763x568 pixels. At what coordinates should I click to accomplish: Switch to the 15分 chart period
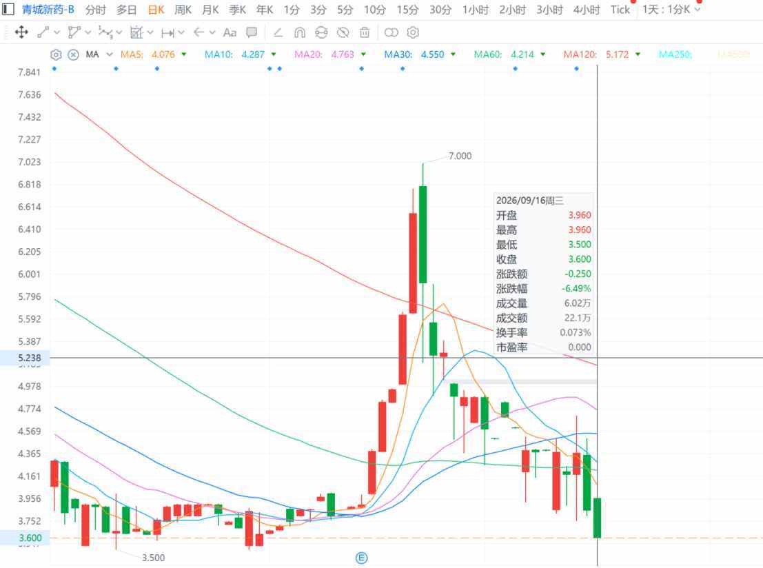(407, 10)
